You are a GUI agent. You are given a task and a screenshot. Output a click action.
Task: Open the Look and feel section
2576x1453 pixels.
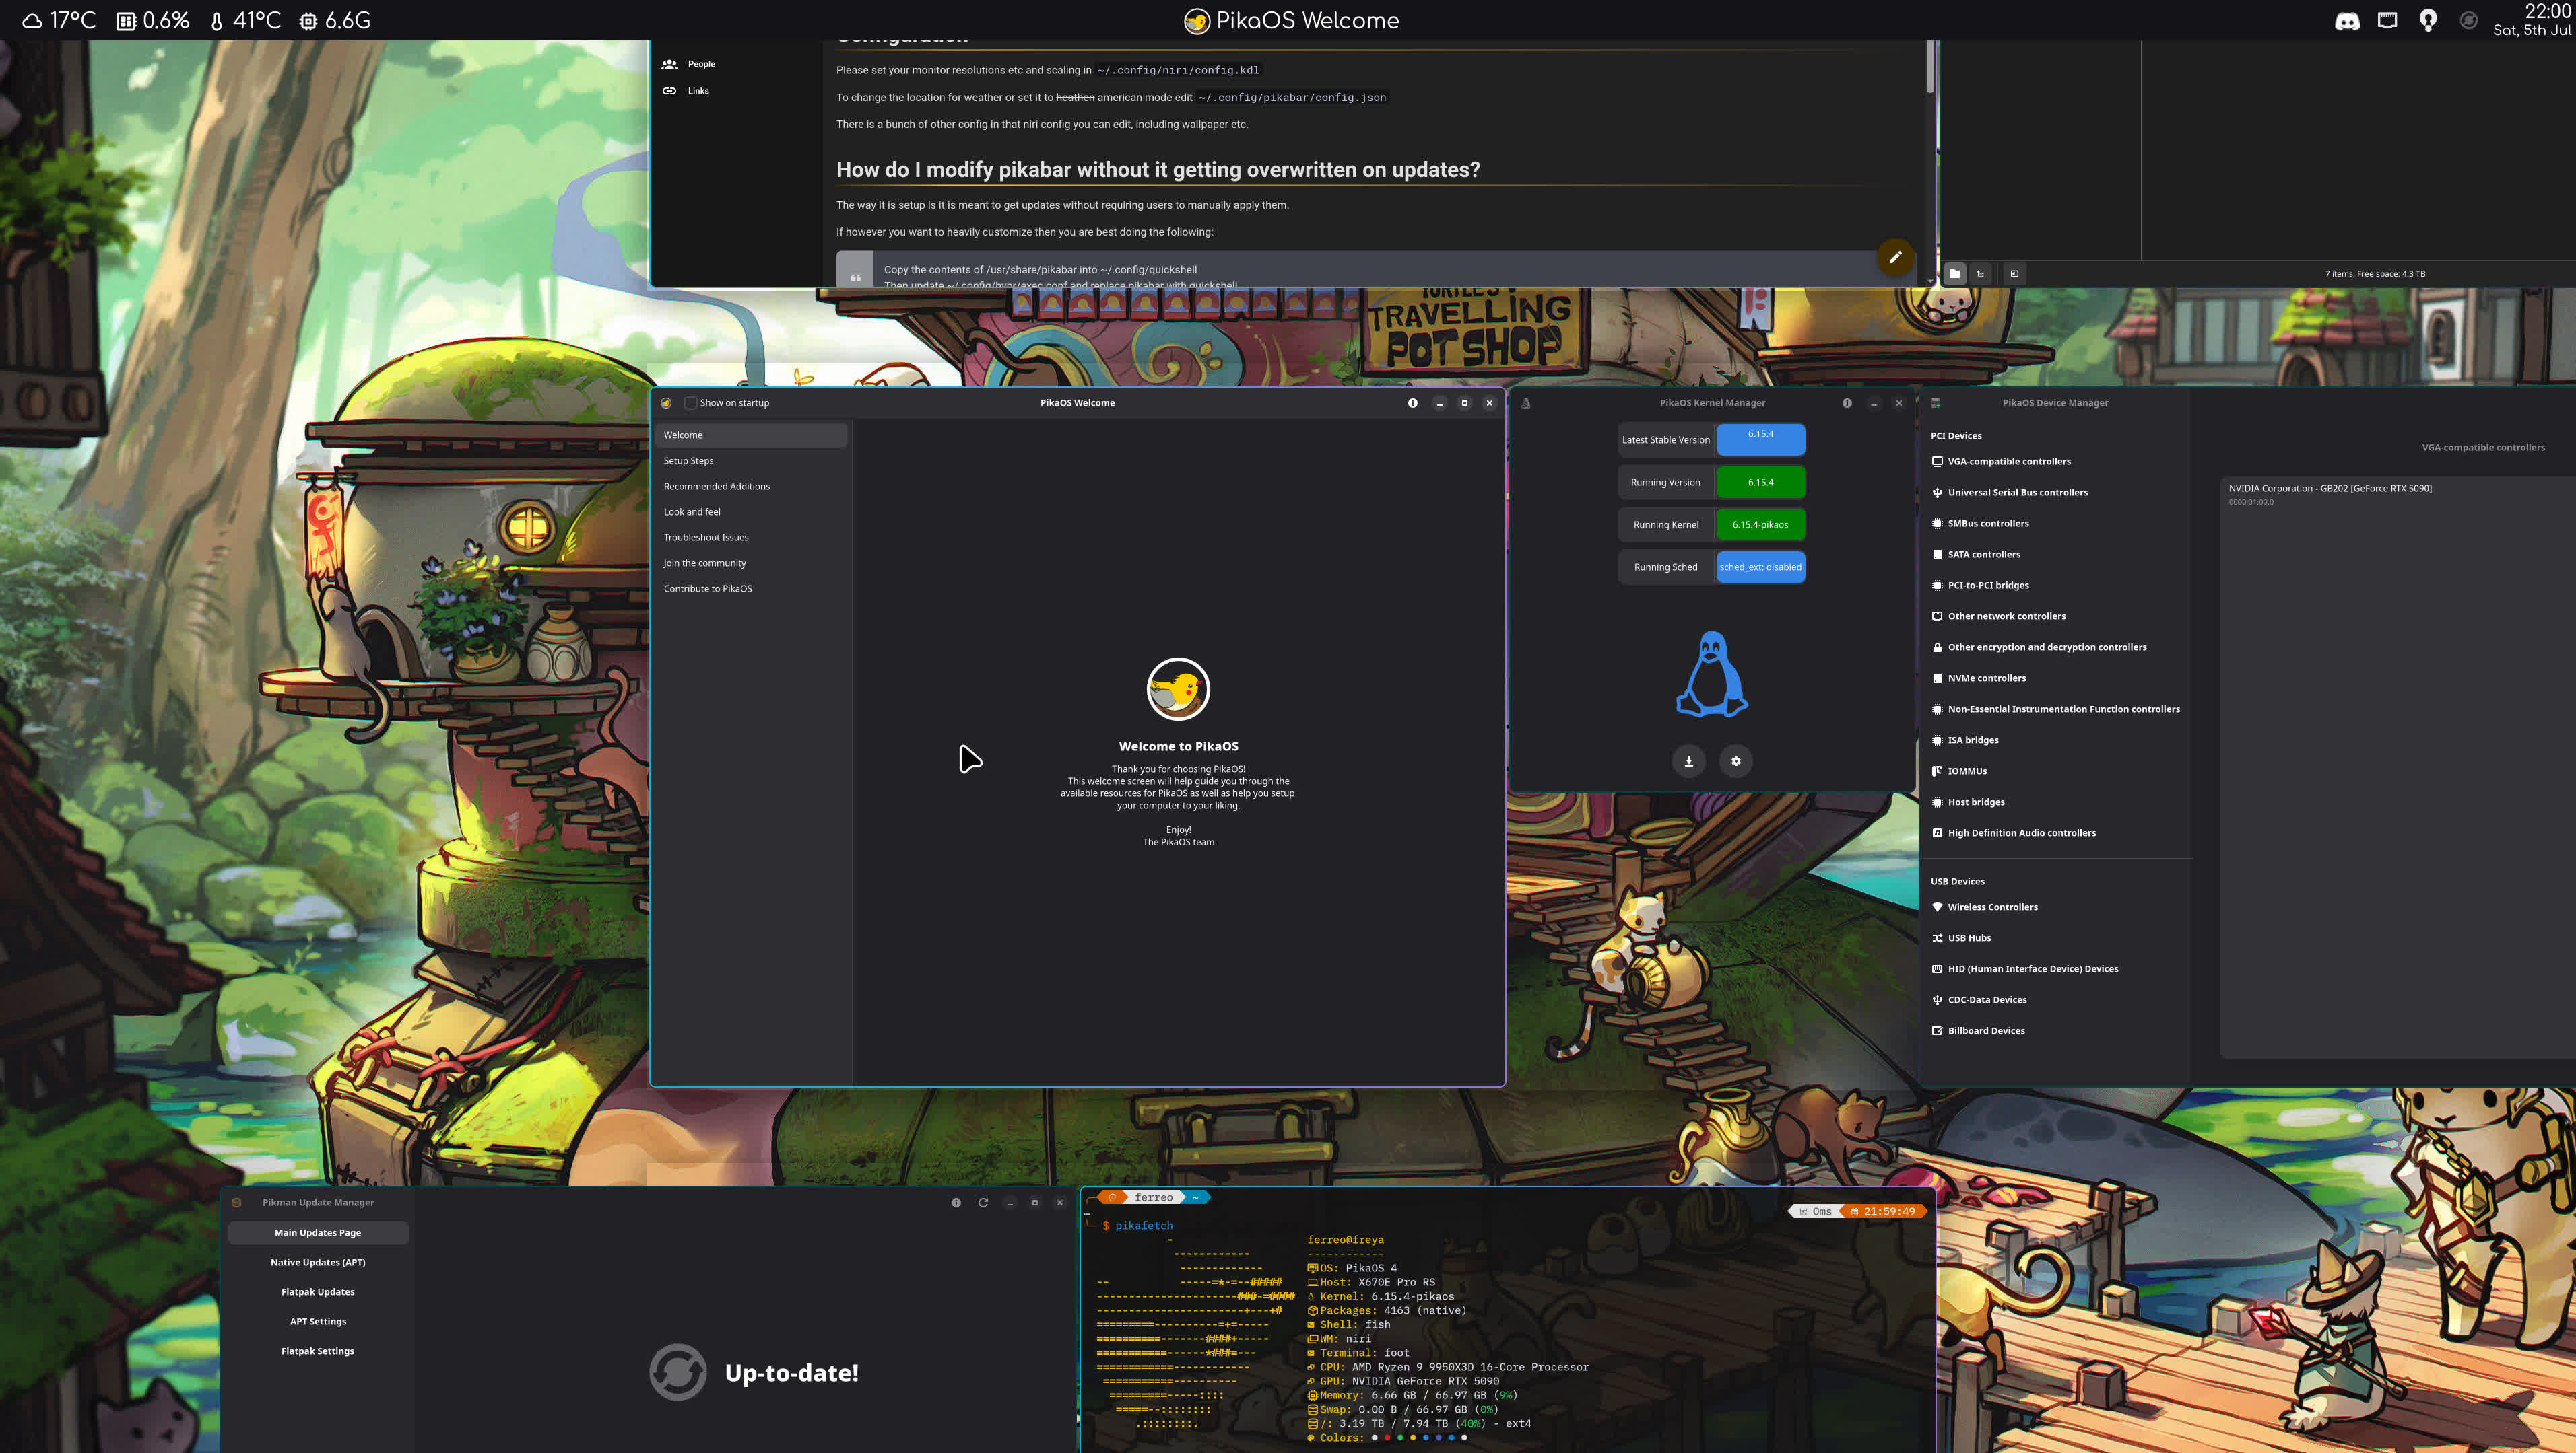692,511
